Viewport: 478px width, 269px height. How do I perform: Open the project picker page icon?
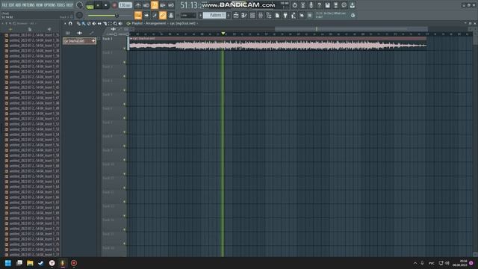[277, 15]
